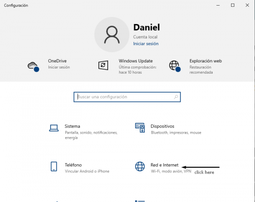This screenshot has height=202, width=255.
Task: Click the magnifier icon in search box
Action: click(176, 97)
